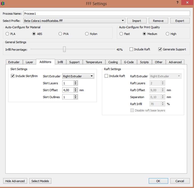
Task: Open the Select Profile dropdown
Action: 123,21
